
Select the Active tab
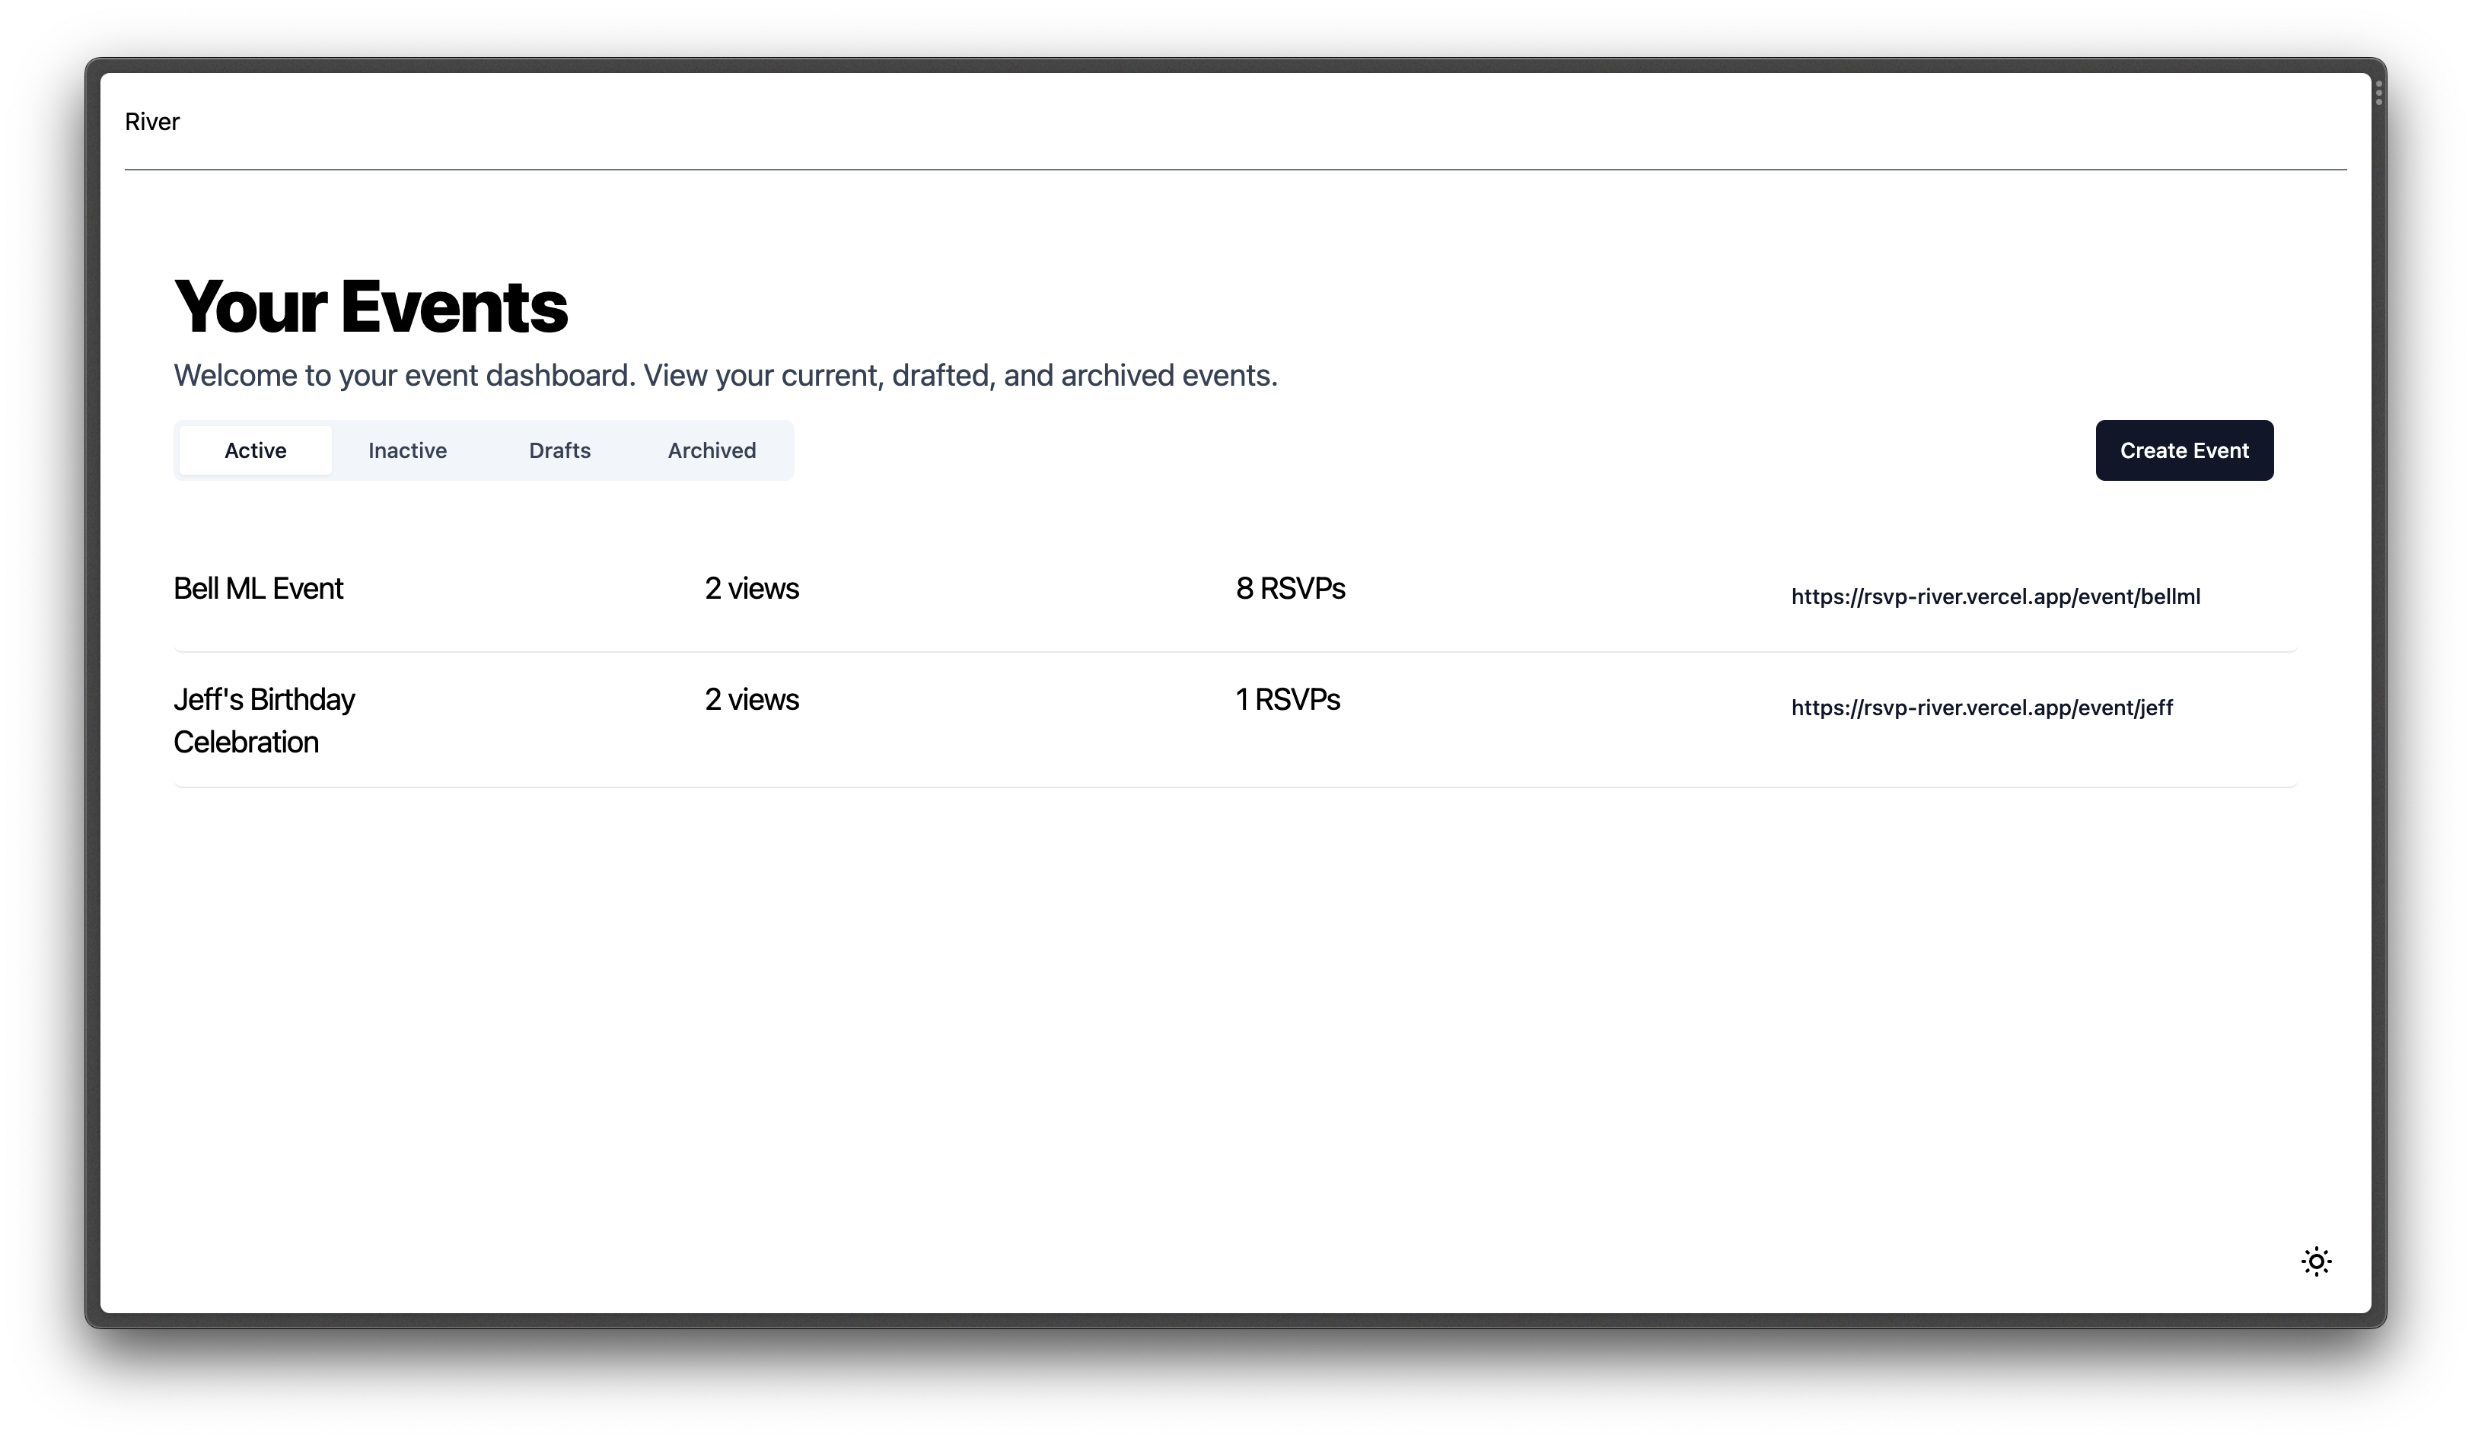pyautogui.click(x=255, y=450)
